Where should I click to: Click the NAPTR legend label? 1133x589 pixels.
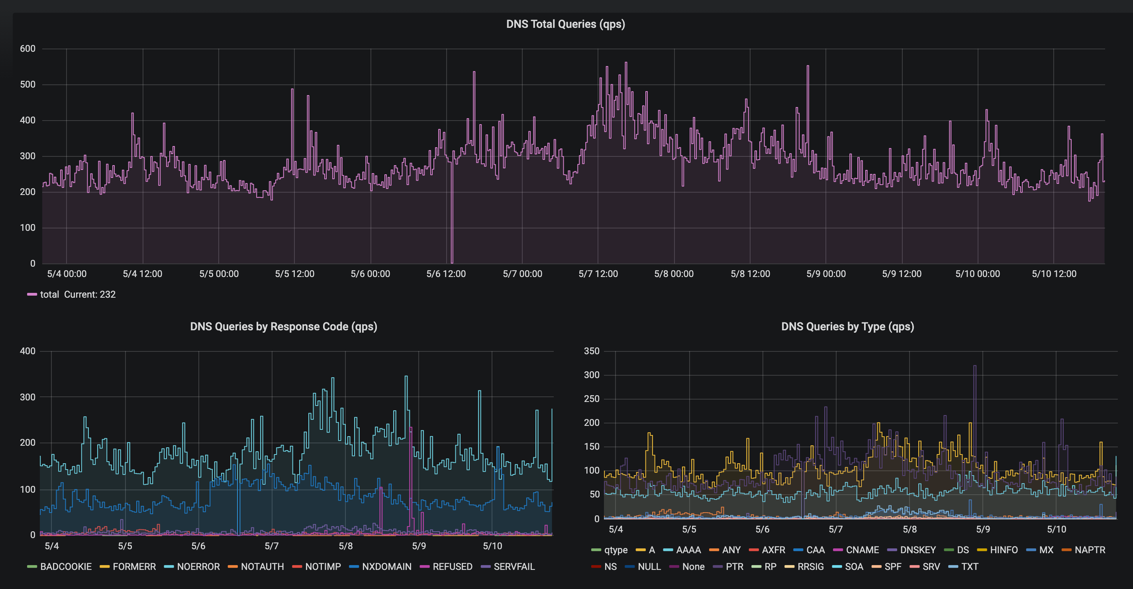(1090, 550)
